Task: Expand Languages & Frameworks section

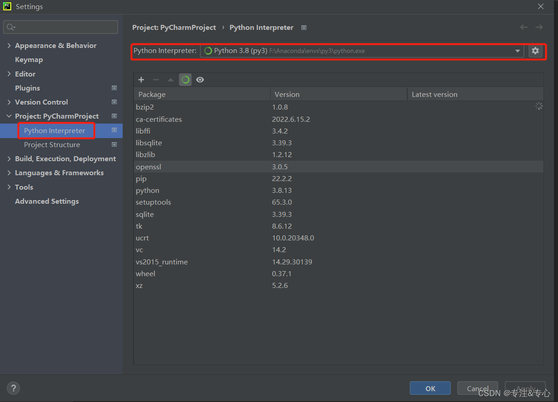Action: [x=9, y=173]
